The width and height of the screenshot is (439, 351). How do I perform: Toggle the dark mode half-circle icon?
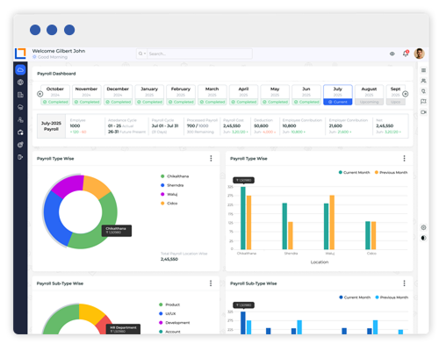423,238
